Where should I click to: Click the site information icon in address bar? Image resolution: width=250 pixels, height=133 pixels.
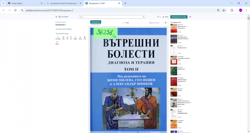click(x=22, y=10)
